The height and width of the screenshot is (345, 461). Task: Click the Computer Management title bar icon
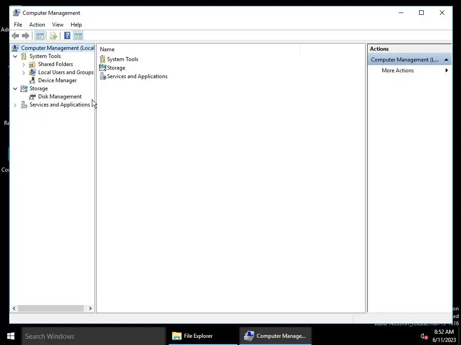17,13
